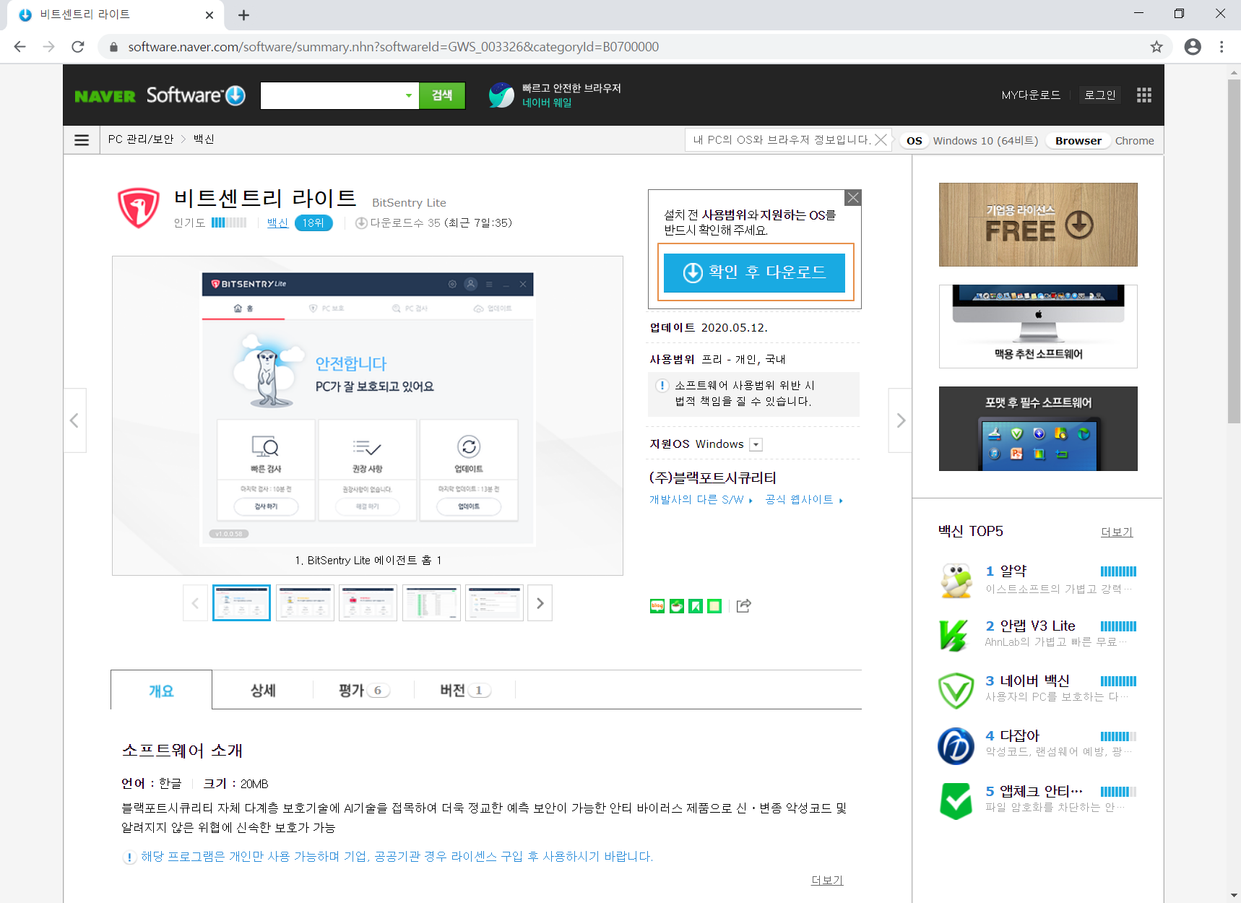Switch to the 상세 tab
The height and width of the screenshot is (903, 1241).
(263, 691)
